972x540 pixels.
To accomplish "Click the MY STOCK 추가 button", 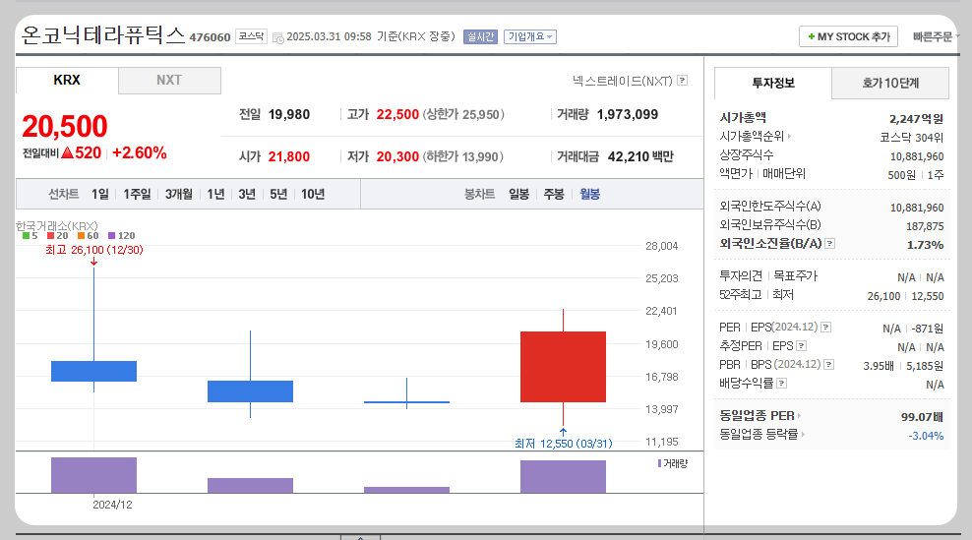I will pyautogui.click(x=848, y=36).
